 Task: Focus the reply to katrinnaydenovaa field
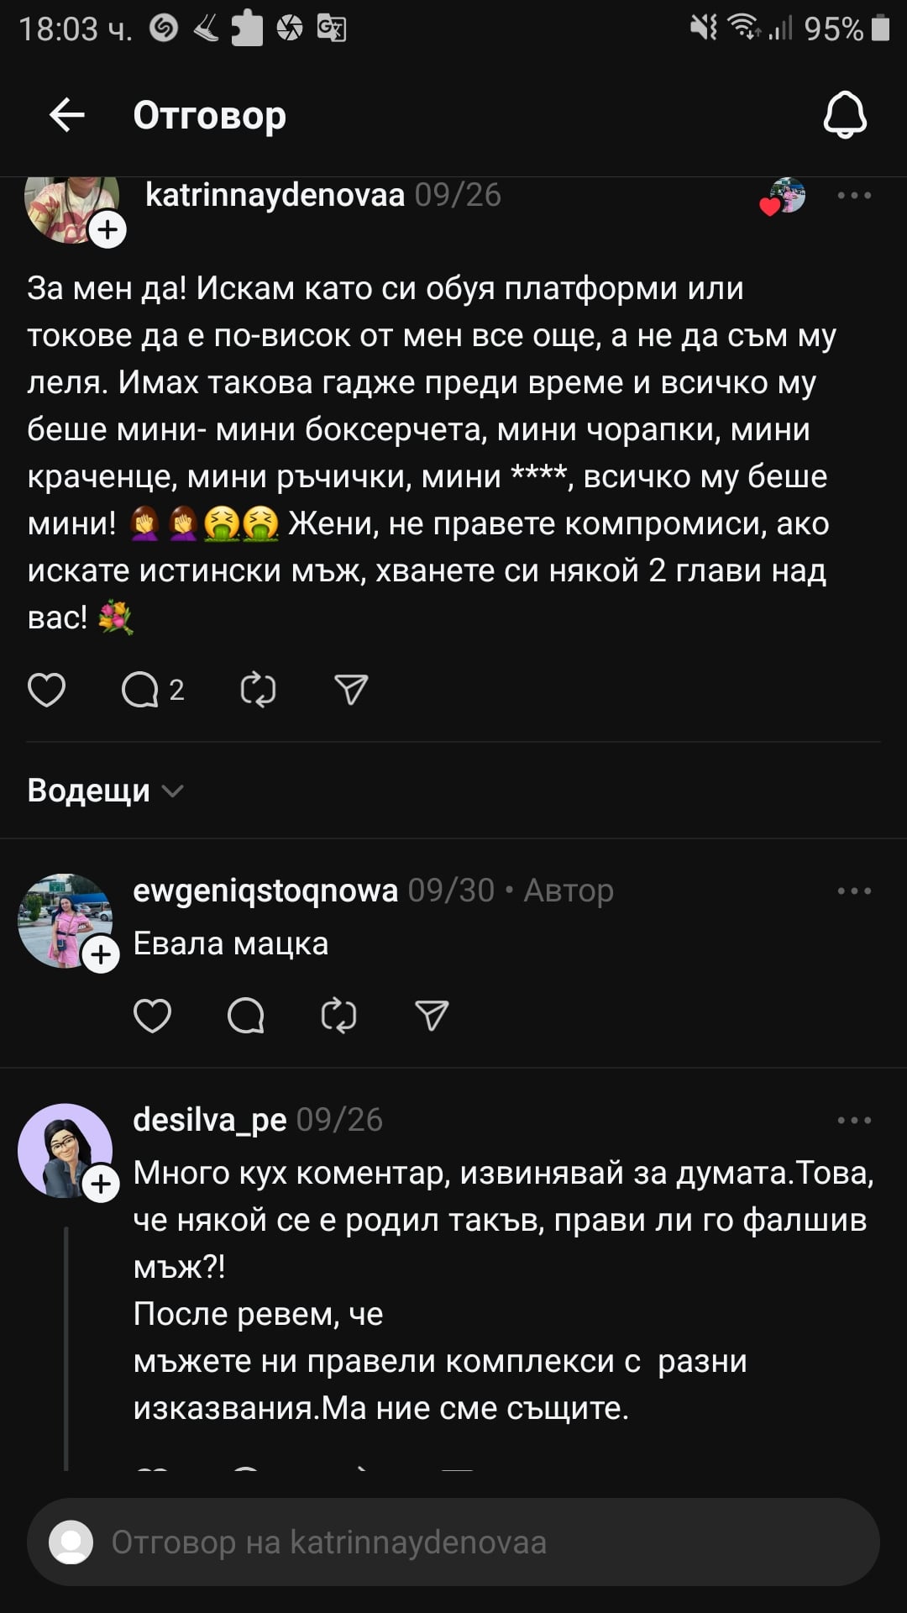point(453,1542)
